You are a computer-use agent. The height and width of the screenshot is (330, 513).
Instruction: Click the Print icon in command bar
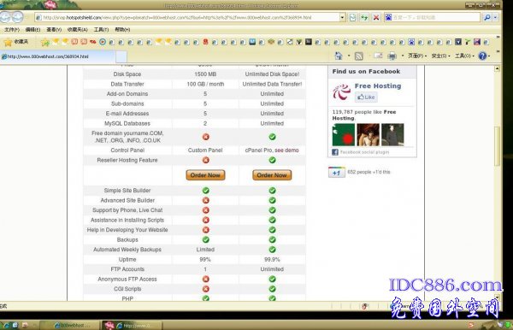tap(392, 56)
